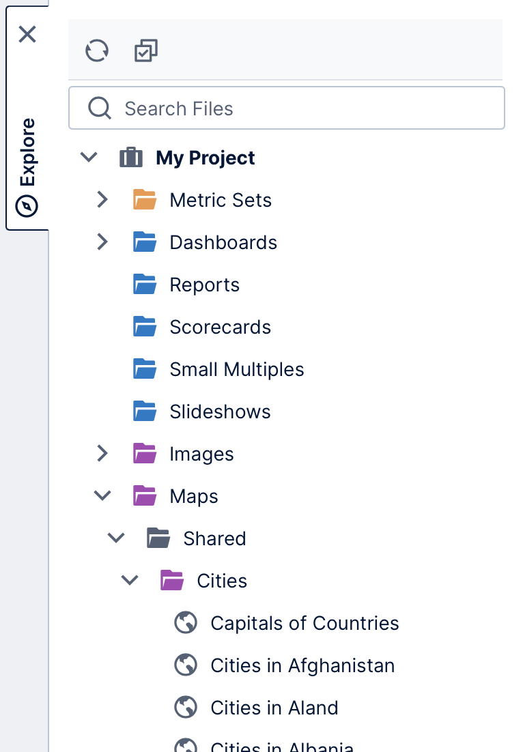Image resolution: width=523 pixels, height=752 pixels.
Task: Click the magnifying glass in the search bar
Action: tap(100, 108)
